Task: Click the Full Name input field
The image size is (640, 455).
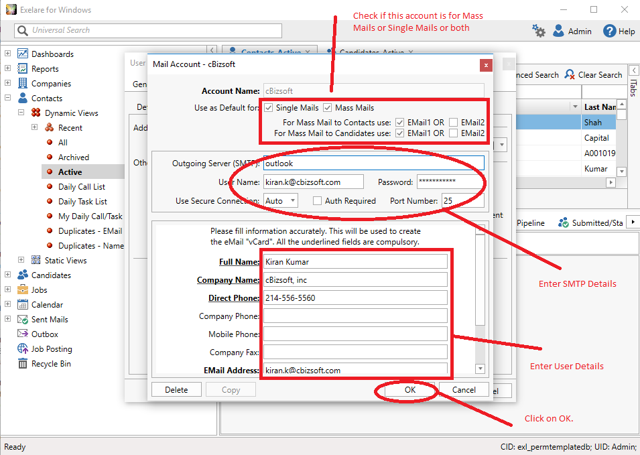Action: pyautogui.click(x=355, y=261)
